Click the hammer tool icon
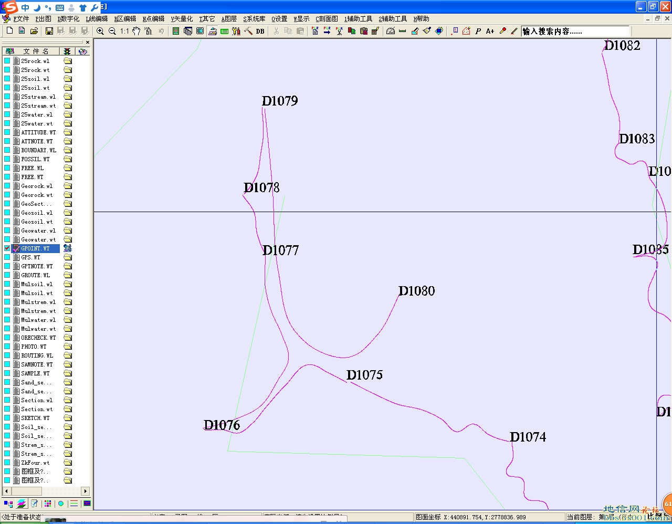The width and height of the screenshot is (672, 524). pyautogui.click(x=248, y=31)
